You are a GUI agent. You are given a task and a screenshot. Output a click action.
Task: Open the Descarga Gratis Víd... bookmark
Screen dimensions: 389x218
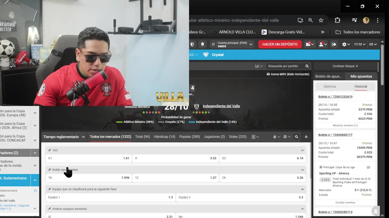283,32
